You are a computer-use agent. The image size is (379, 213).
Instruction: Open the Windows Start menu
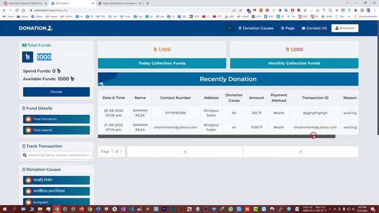pyautogui.click(x=4, y=209)
